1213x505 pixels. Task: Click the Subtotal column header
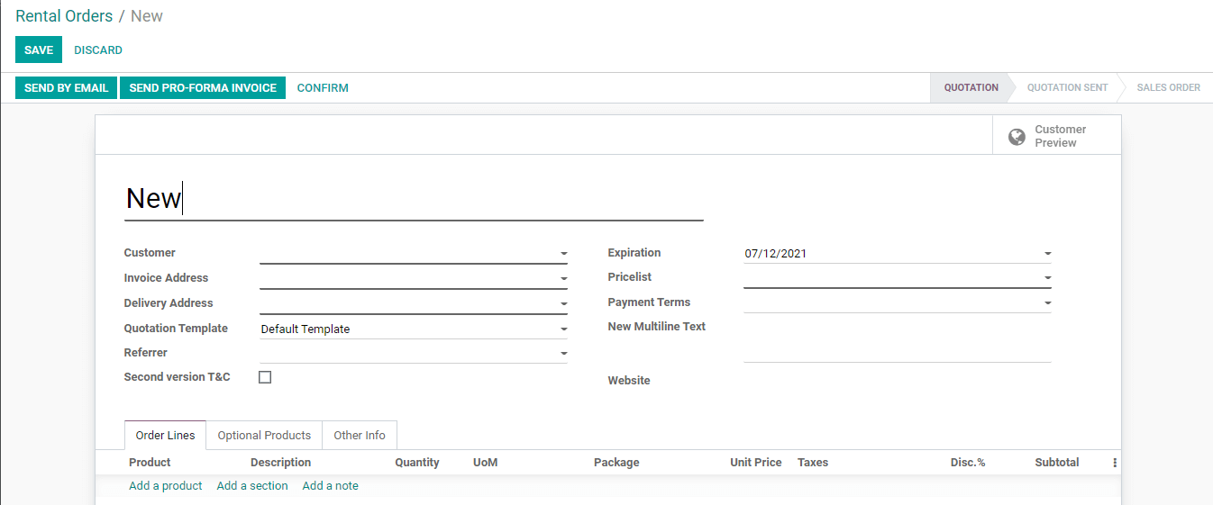tap(1057, 463)
